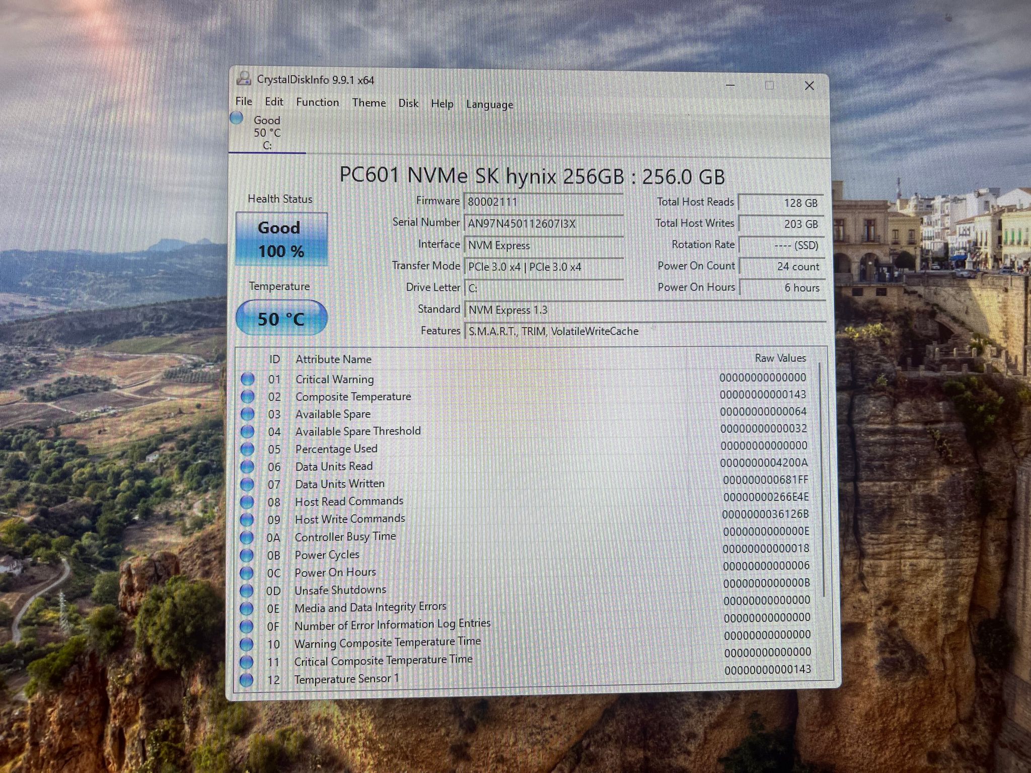This screenshot has width=1031, height=773.
Task: Click the status icon for Host Read Commands
Action: [247, 502]
